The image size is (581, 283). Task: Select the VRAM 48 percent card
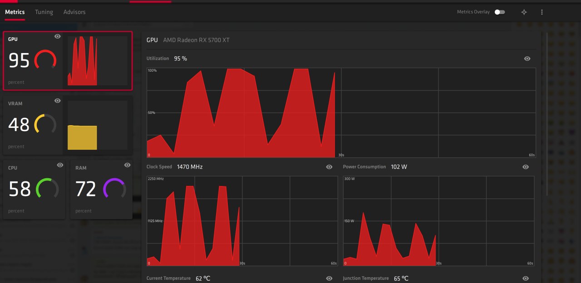click(x=68, y=125)
